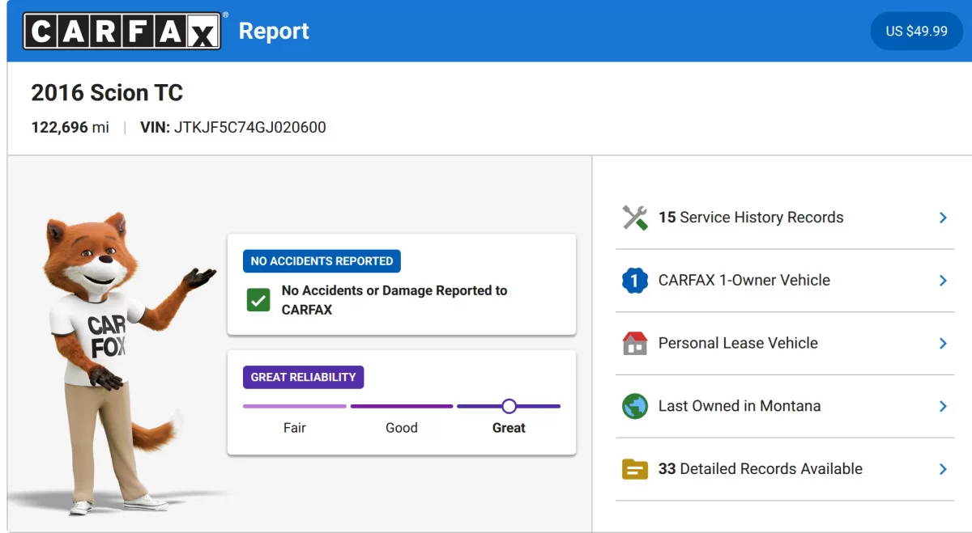972x533 pixels.
Task: Click the VIN number JTKJF5C74GJ020600
Action: (x=250, y=127)
